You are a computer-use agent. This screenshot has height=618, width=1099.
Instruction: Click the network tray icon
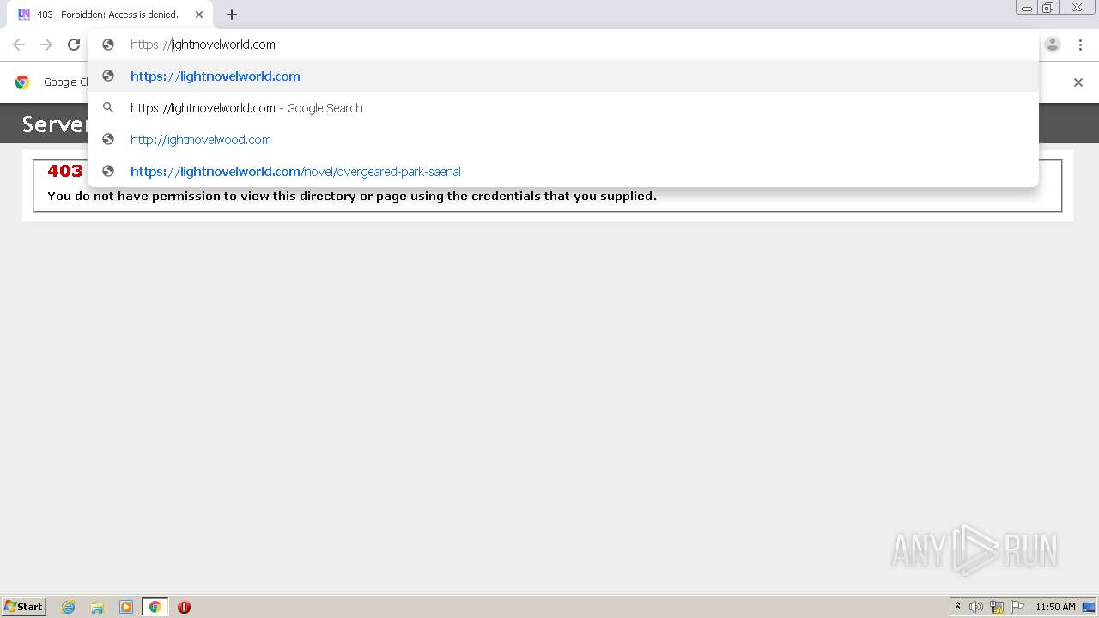point(997,607)
